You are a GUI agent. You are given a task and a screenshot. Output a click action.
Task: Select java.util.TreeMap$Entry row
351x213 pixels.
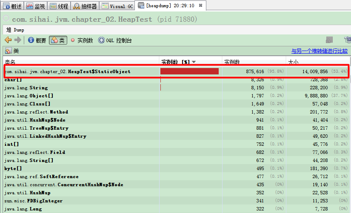(176, 128)
